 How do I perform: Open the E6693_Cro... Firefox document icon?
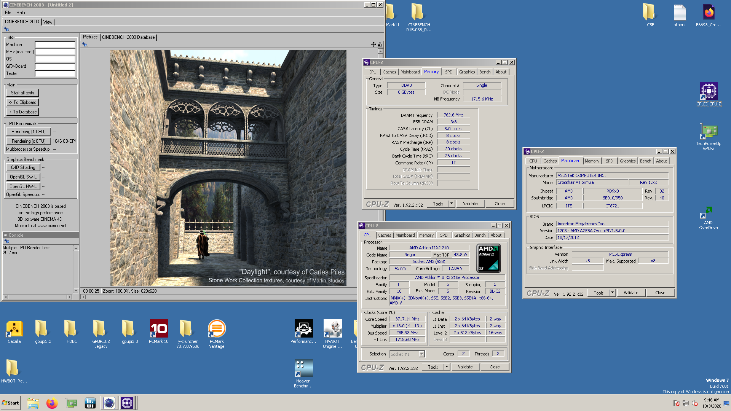708,15
